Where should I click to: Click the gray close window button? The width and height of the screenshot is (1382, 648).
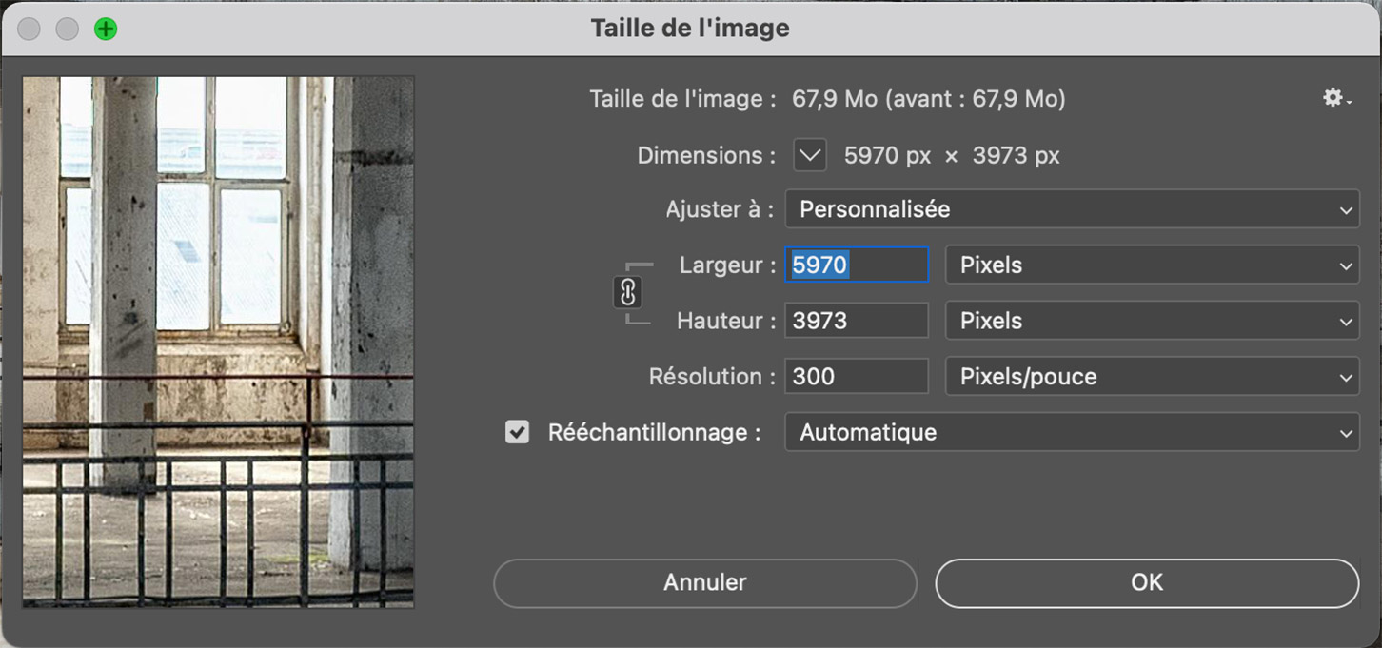[30, 29]
